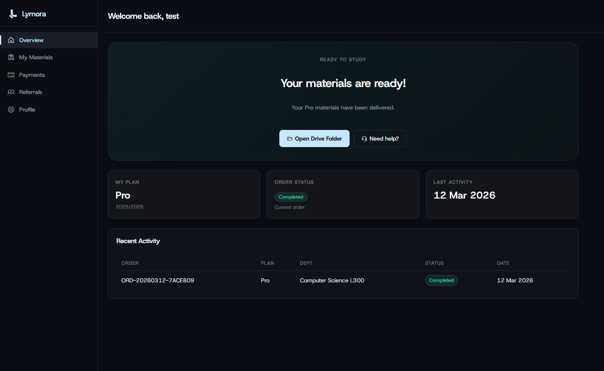The image size is (604, 371).
Task: Select the people icon next to Referrals
Action: [x=11, y=92]
